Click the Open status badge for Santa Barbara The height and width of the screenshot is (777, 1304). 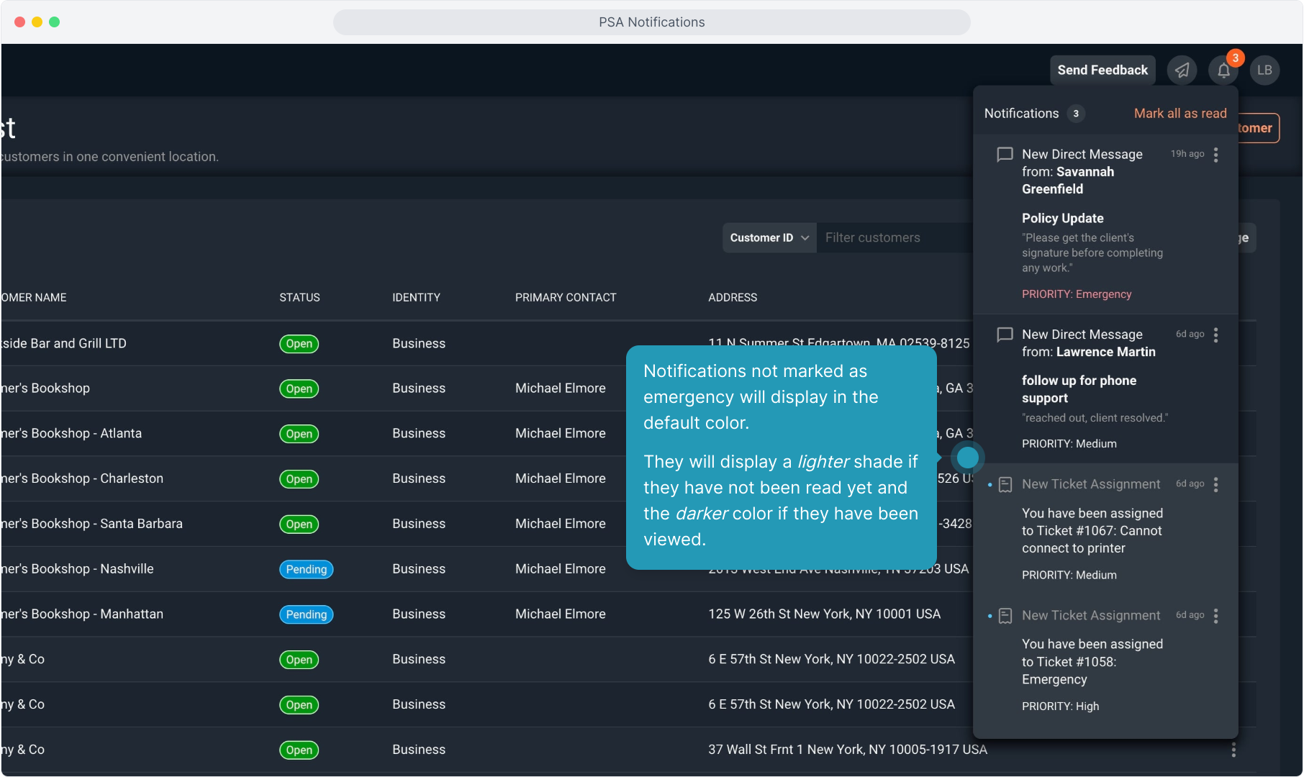coord(299,524)
